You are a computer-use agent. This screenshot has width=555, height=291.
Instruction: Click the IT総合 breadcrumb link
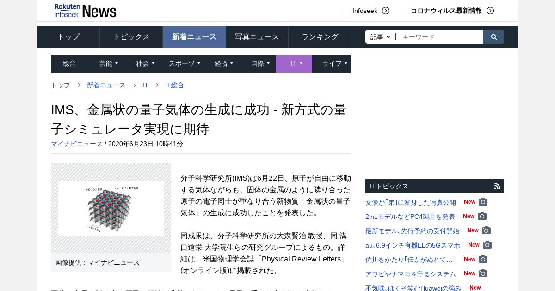(174, 85)
